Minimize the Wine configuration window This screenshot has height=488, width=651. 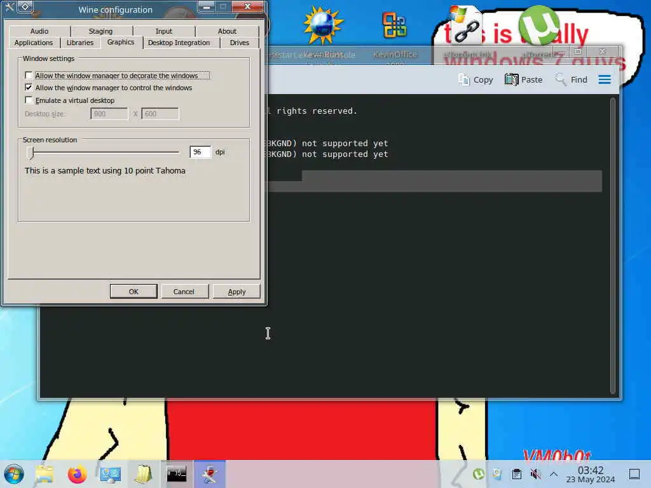207,6
